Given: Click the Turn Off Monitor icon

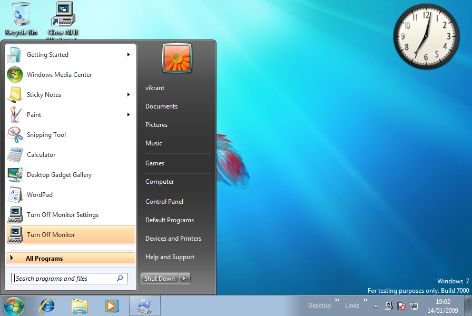Looking at the screenshot, I should 15,235.
